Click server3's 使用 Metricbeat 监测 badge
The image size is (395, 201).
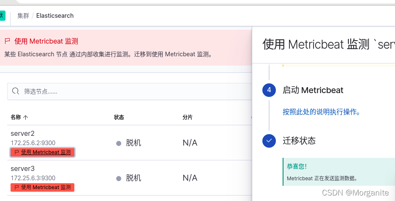coord(42,187)
